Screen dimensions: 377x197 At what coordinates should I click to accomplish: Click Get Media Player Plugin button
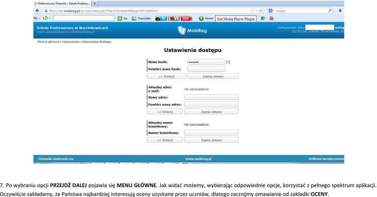[236, 19]
